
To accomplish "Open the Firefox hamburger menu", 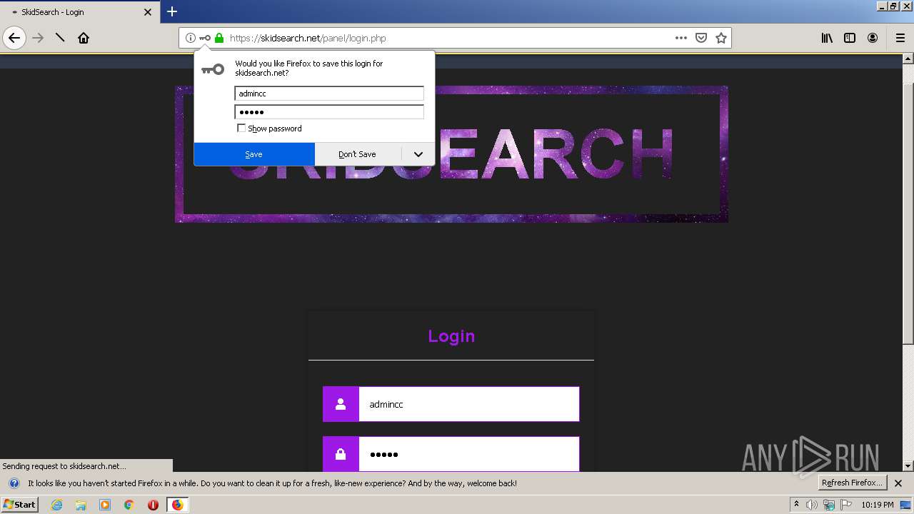I will (900, 38).
